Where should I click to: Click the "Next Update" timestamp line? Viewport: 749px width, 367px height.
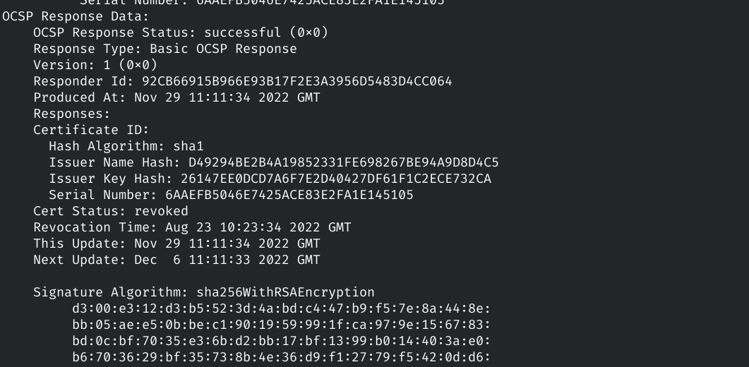[x=176, y=260]
